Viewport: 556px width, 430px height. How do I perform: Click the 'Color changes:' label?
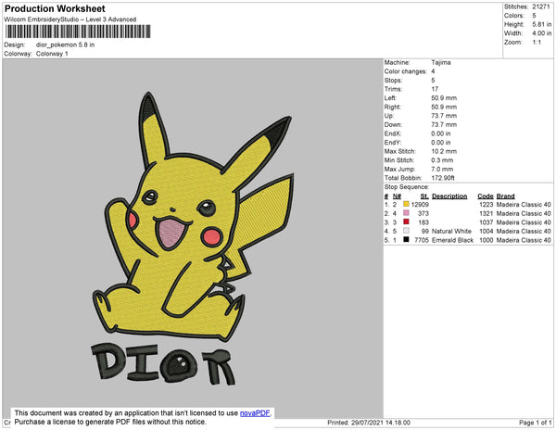pyautogui.click(x=406, y=71)
